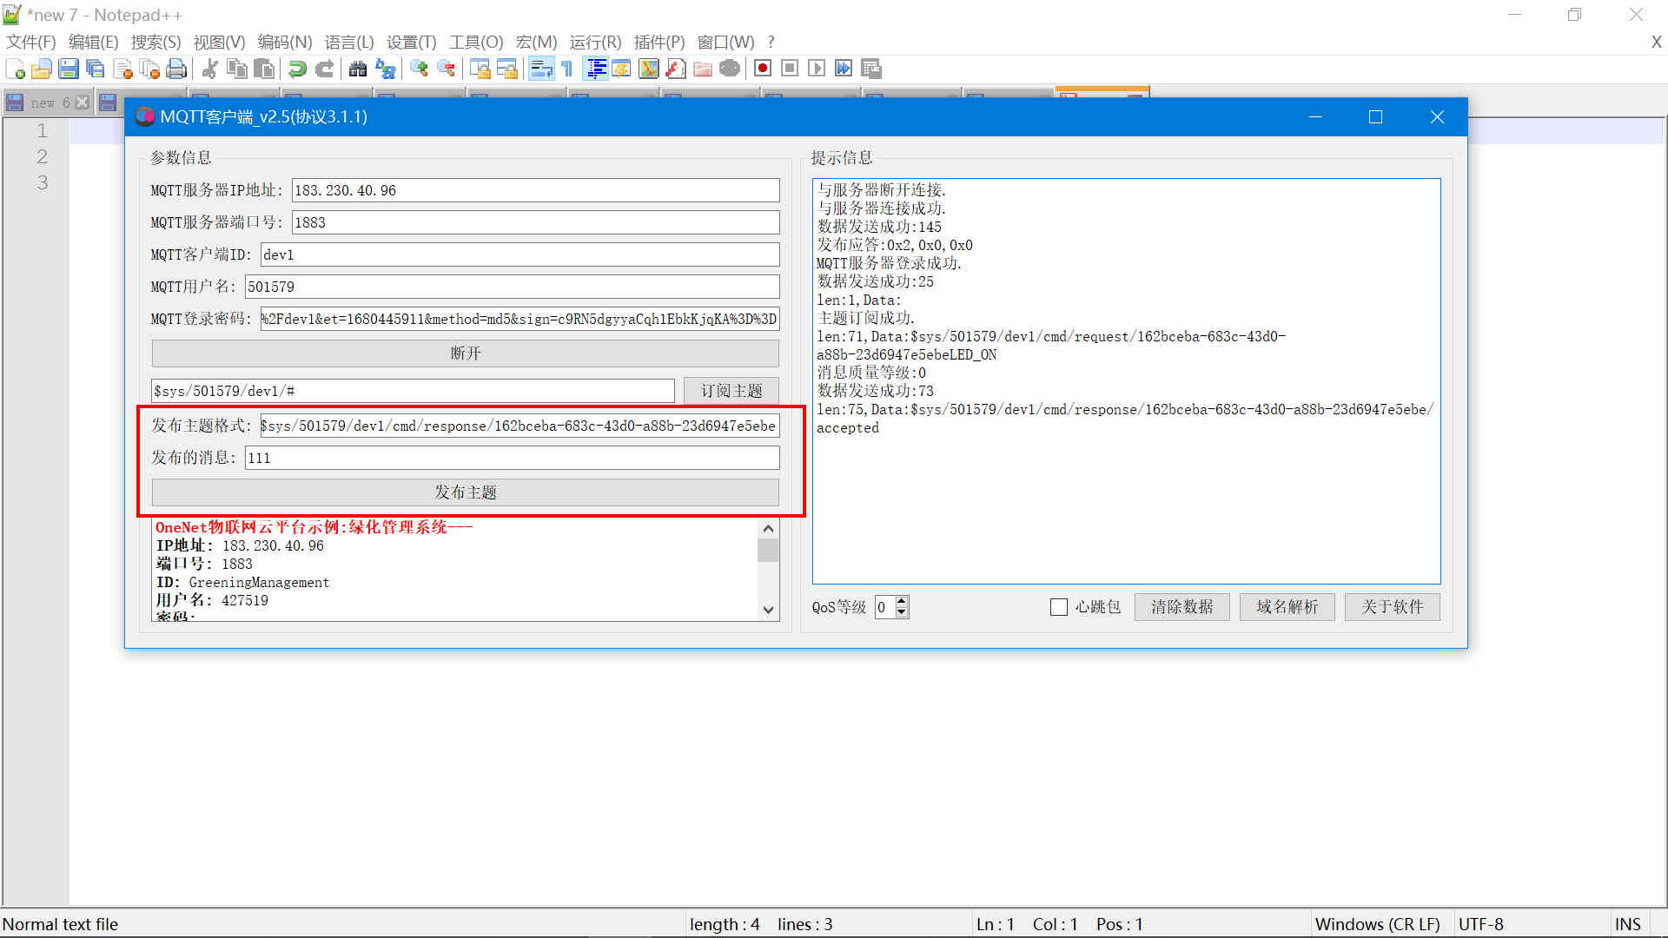Print the document using printer icon
Viewport: 1668px width, 938px height.
(176, 69)
